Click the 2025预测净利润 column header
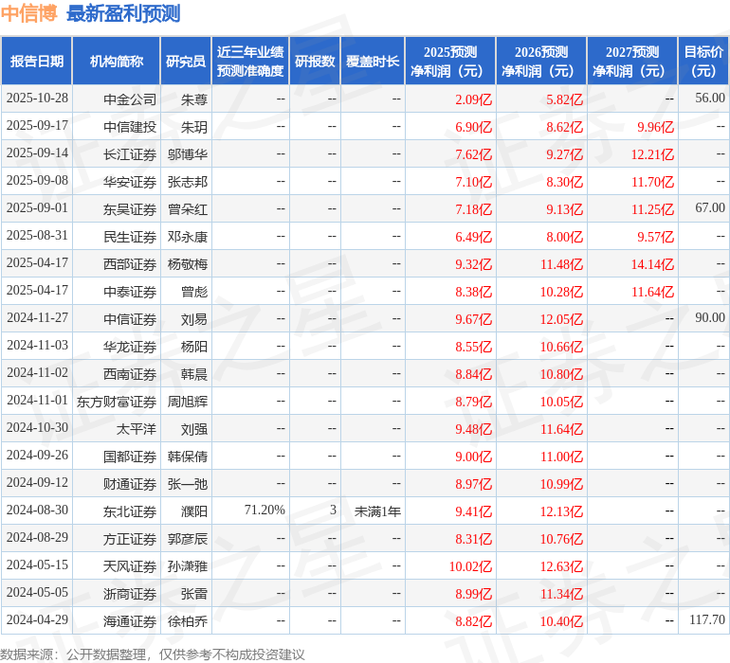The width and height of the screenshot is (730, 663). click(x=450, y=61)
